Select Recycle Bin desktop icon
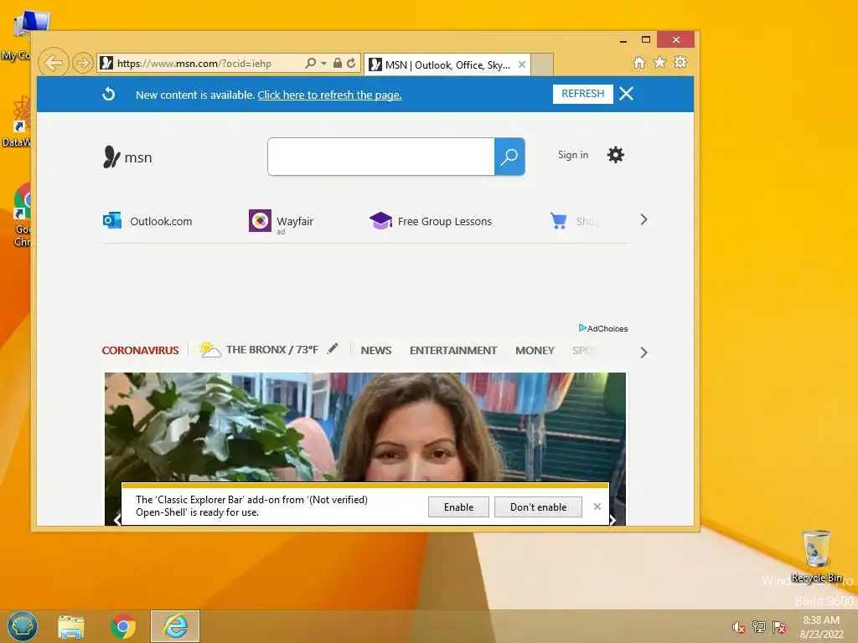Image resolution: width=858 pixels, height=643 pixels. (x=817, y=557)
